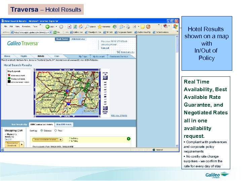Switch to Non-IBM Hotels tab

click(x=64, y=124)
